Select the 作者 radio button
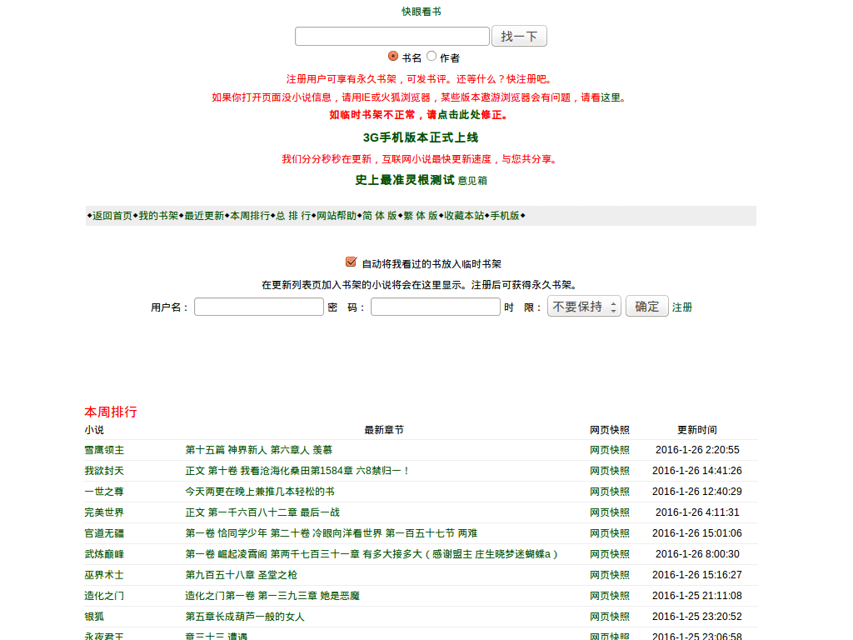The height and width of the screenshot is (640, 853). click(x=431, y=56)
